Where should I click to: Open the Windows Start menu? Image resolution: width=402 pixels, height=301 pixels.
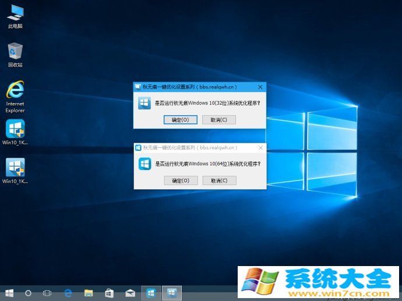click(9, 292)
